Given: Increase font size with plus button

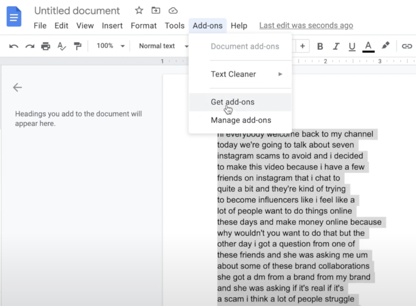Looking at the screenshot, I should pos(302,46).
